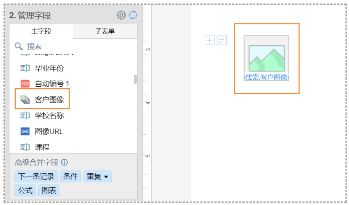The width and height of the screenshot is (349, 205).
Task: Click the magnifier search icon
Action: tap(19, 46)
